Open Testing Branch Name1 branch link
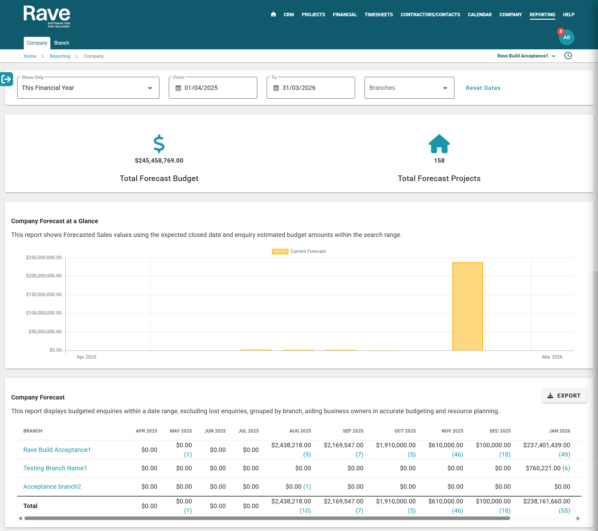598x531 pixels. click(55, 468)
